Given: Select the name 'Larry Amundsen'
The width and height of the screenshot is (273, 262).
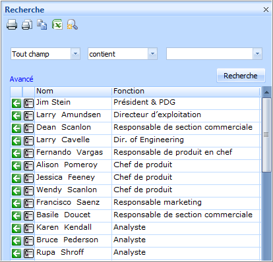Looking at the screenshot, I should pyautogui.click(x=69, y=115).
